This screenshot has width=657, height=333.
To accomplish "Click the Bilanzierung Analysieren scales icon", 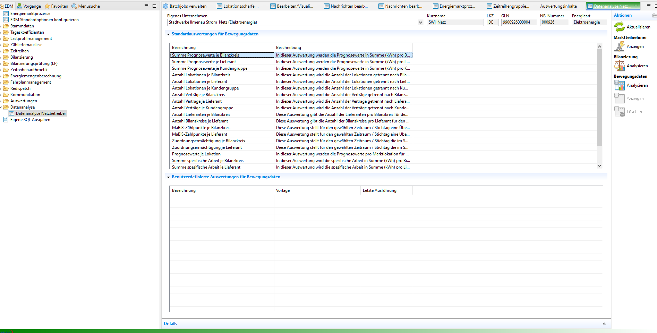I will [x=619, y=66].
